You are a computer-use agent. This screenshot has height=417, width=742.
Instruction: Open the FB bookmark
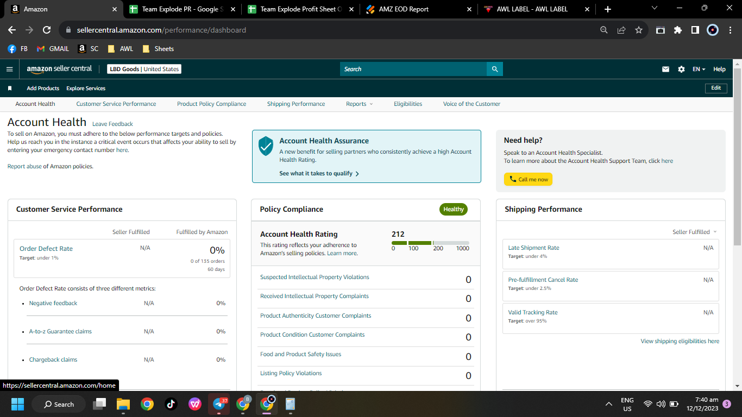[18, 48]
